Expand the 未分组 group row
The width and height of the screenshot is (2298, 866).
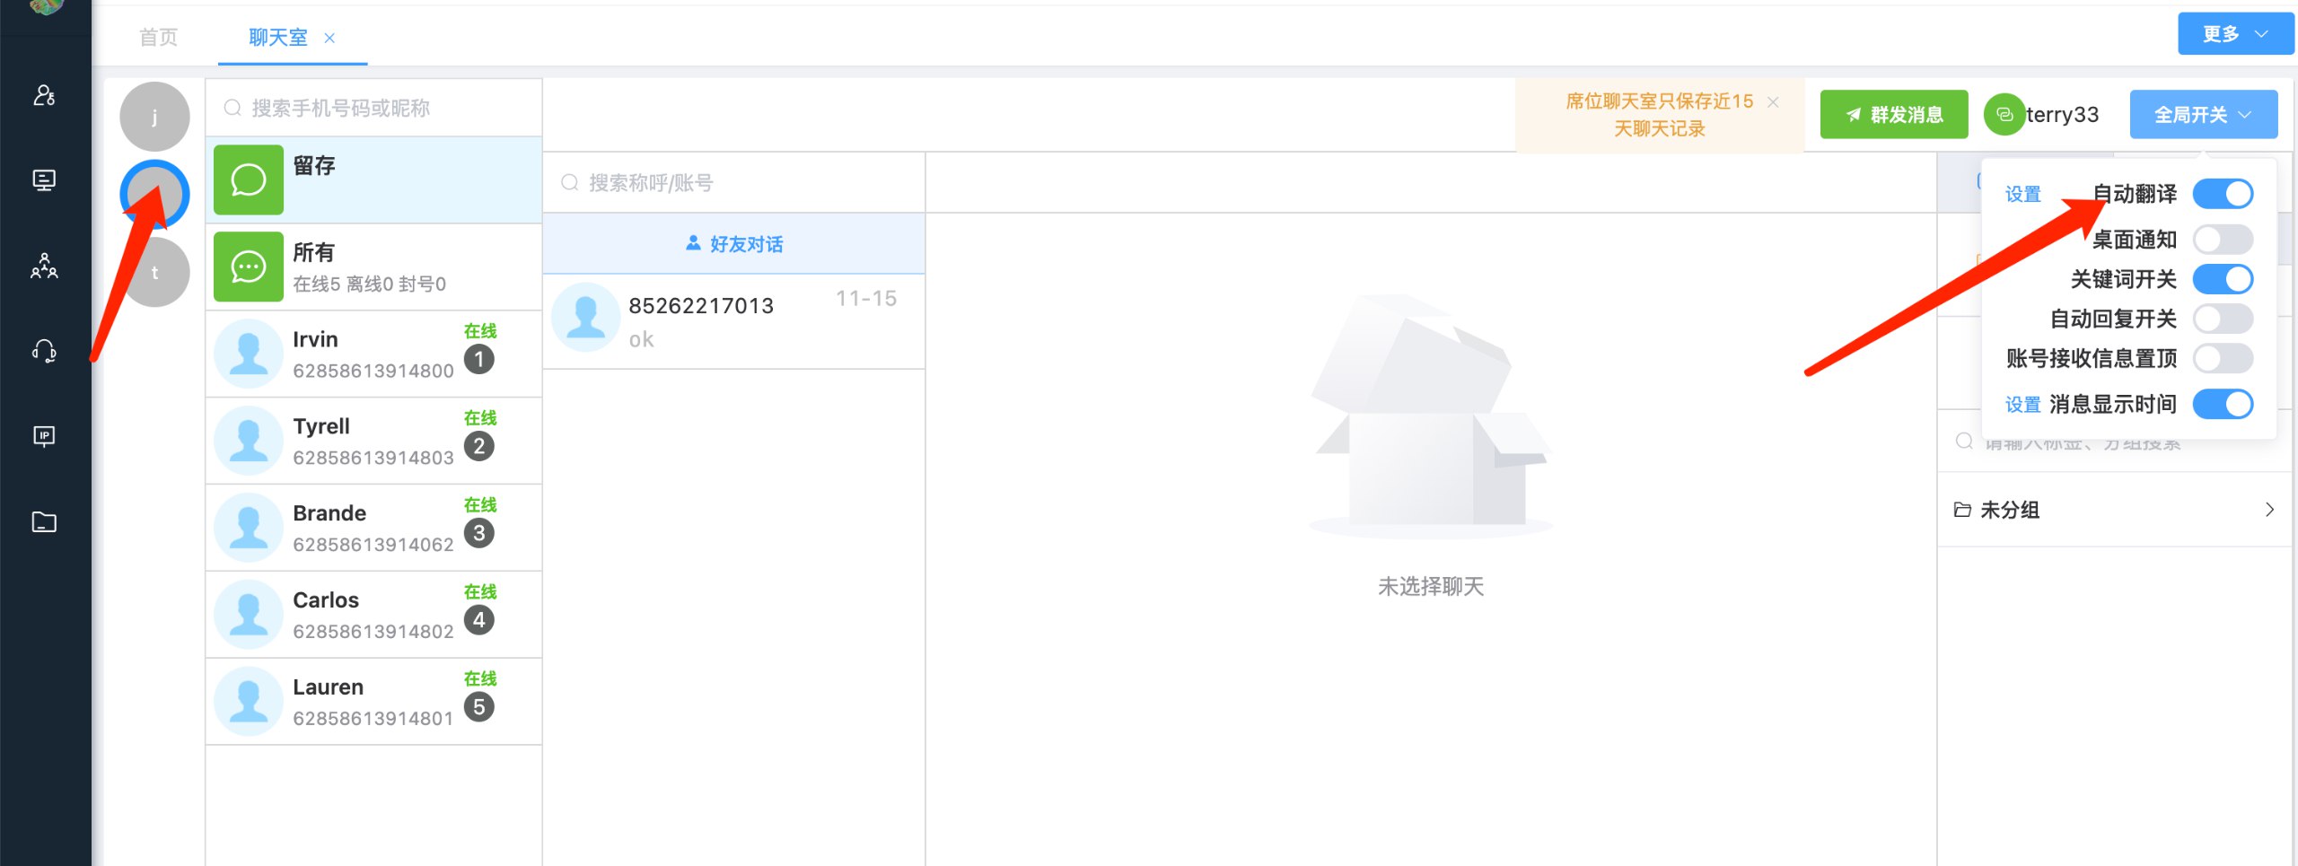(x=2114, y=510)
